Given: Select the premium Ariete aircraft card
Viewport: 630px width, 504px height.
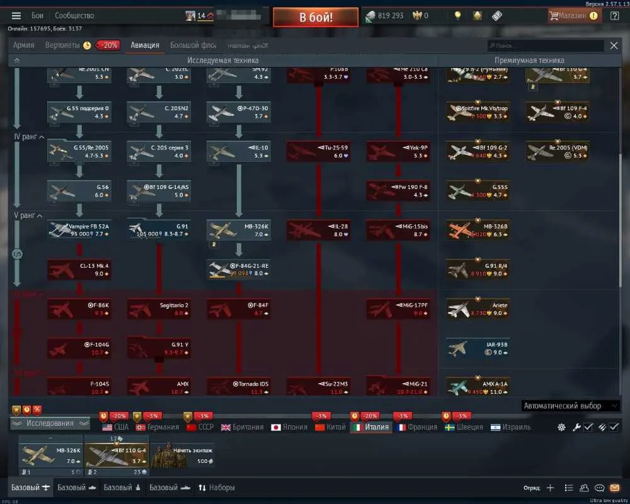Looking at the screenshot, I should 478,309.
